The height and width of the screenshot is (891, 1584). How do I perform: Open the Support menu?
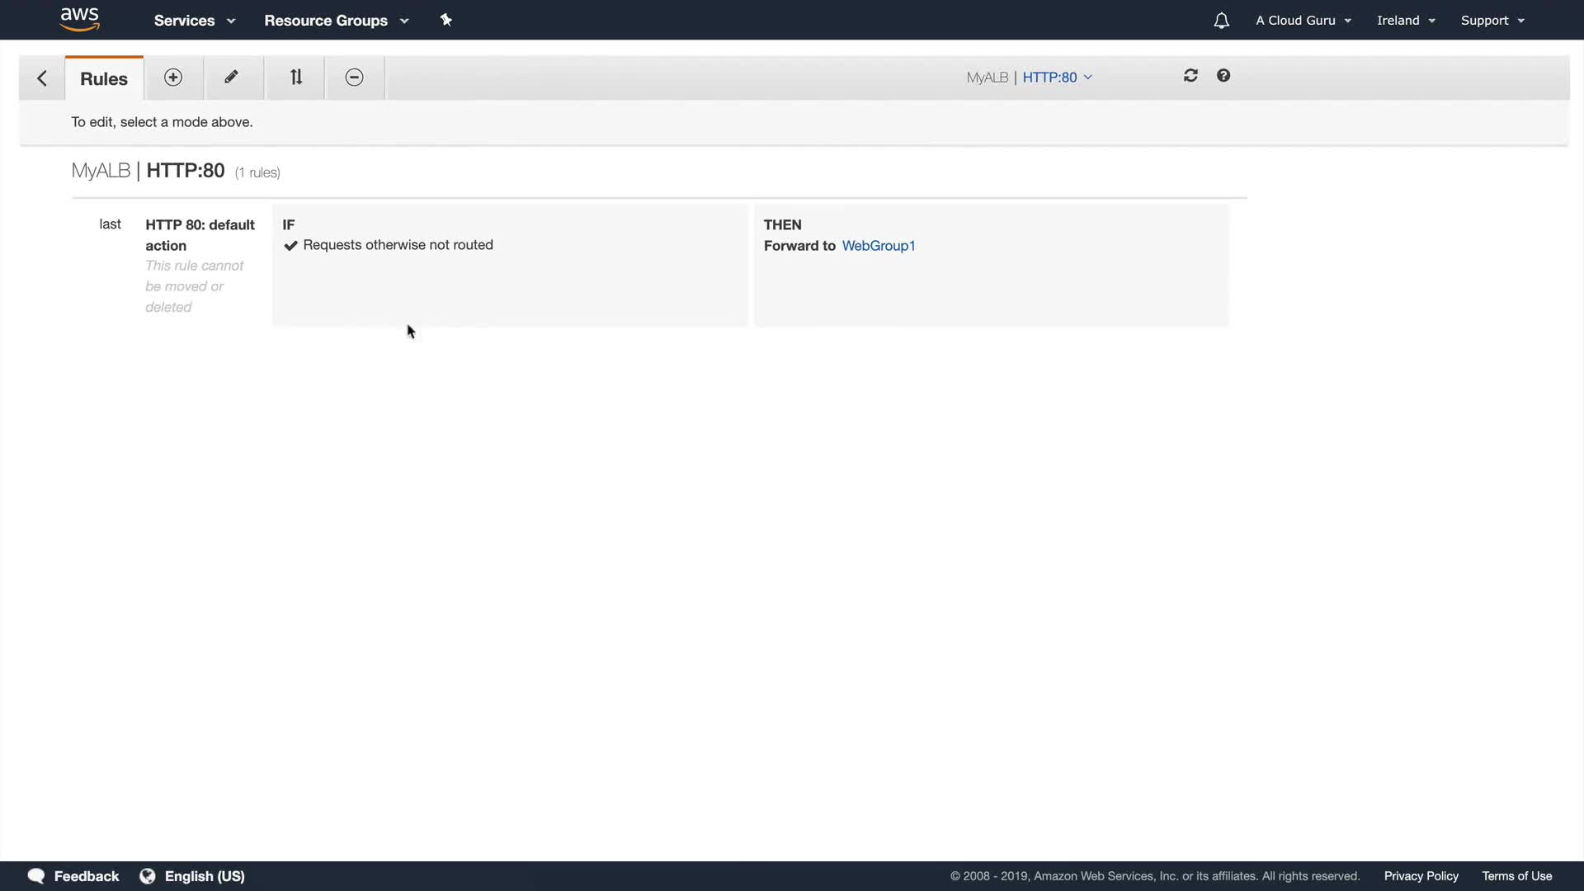(1492, 21)
